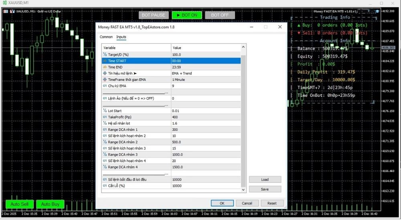Click the integer icon beside TakeProfit (Pip)

point(105,117)
